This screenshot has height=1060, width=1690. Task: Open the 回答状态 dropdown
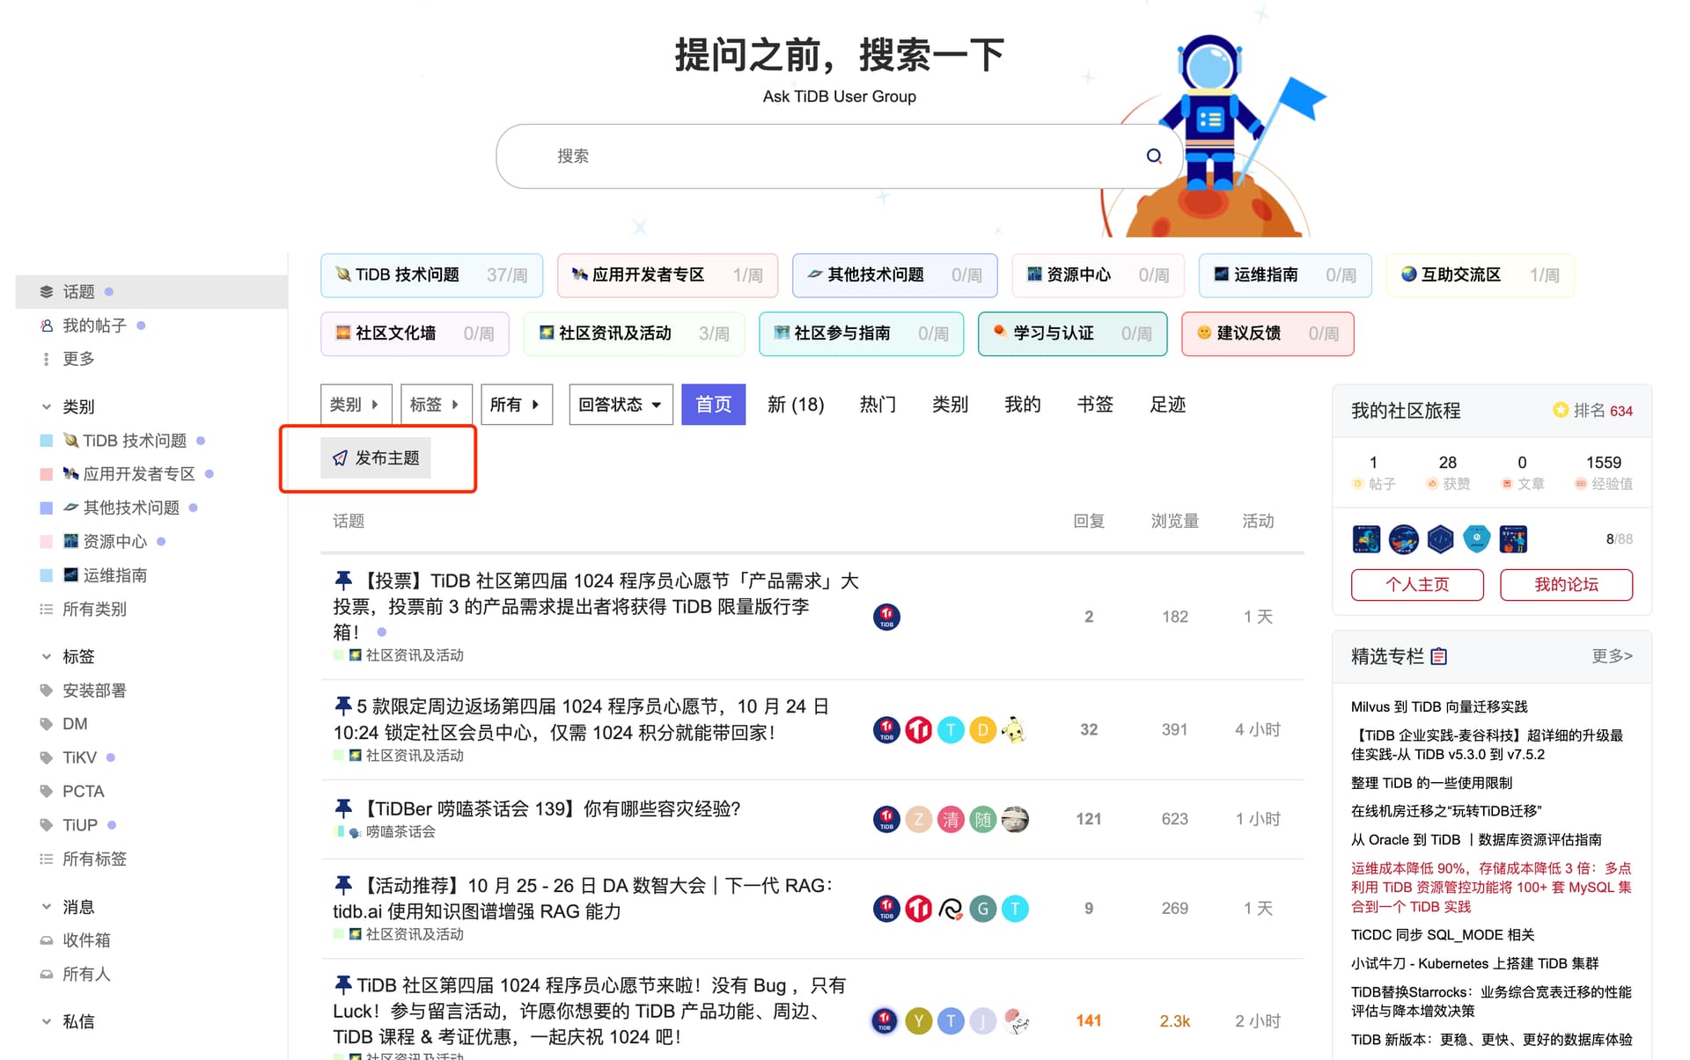(x=620, y=405)
